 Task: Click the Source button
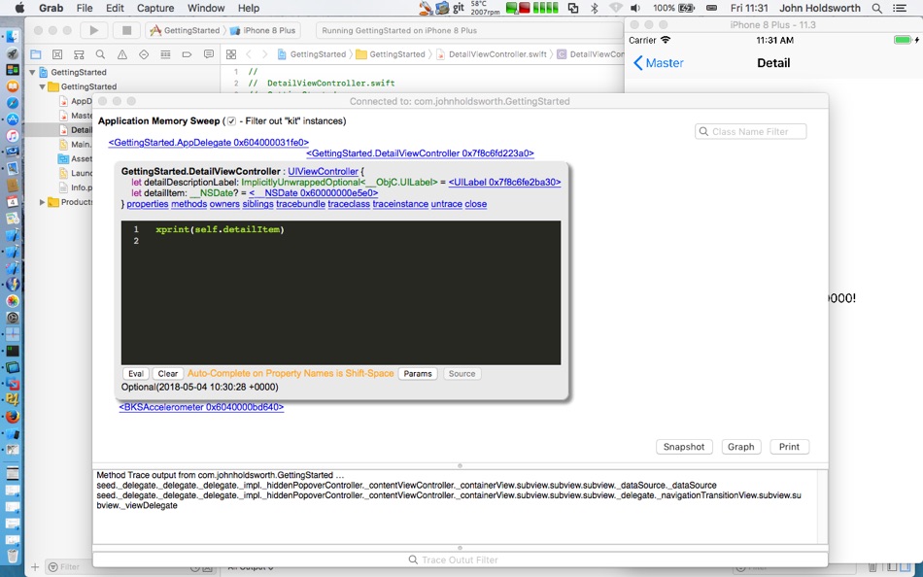point(462,374)
